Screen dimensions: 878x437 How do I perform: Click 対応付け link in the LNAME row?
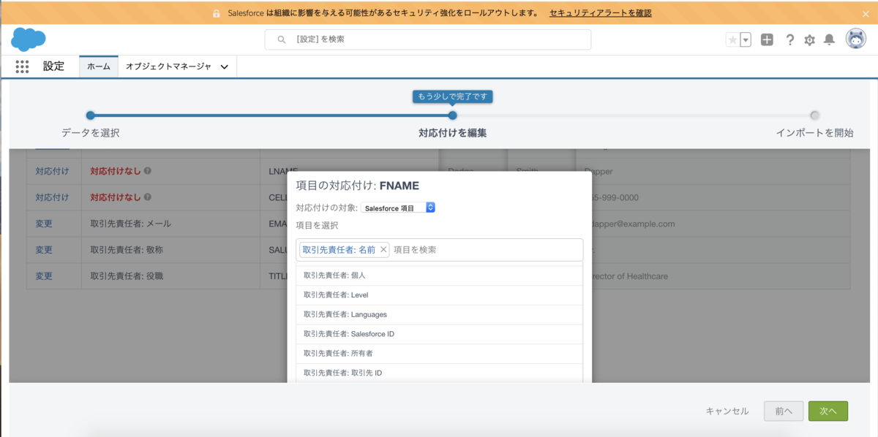tap(52, 171)
